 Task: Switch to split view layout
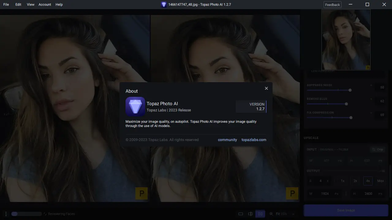(251, 214)
